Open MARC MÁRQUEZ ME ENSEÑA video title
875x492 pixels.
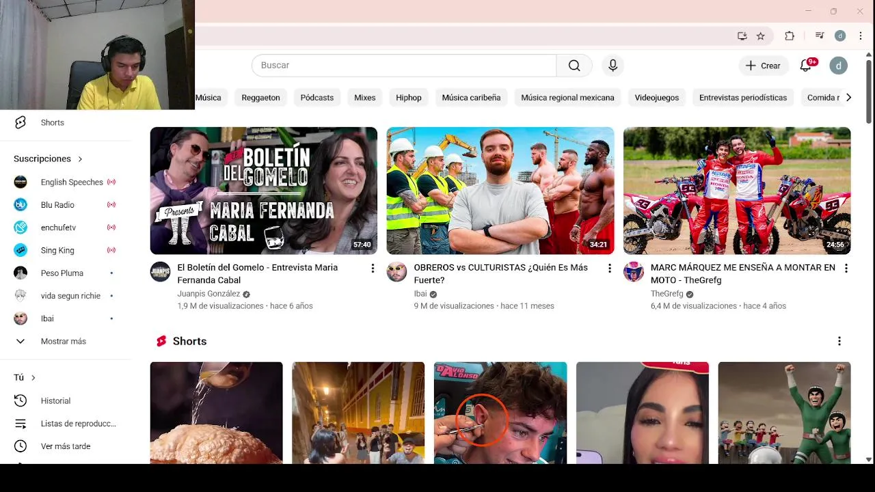click(x=743, y=273)
